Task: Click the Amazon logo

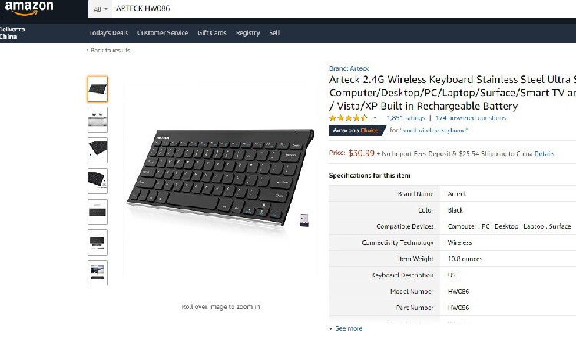Action: pos(28,8)
